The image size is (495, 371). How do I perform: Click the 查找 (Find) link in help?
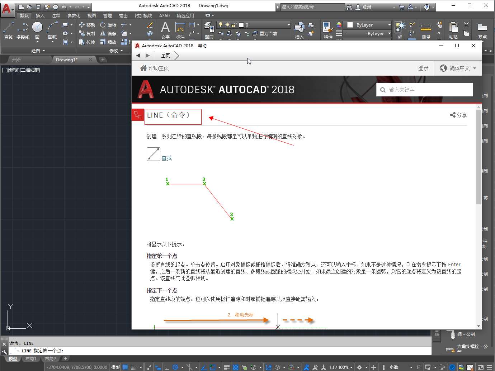tap(166, 158)
